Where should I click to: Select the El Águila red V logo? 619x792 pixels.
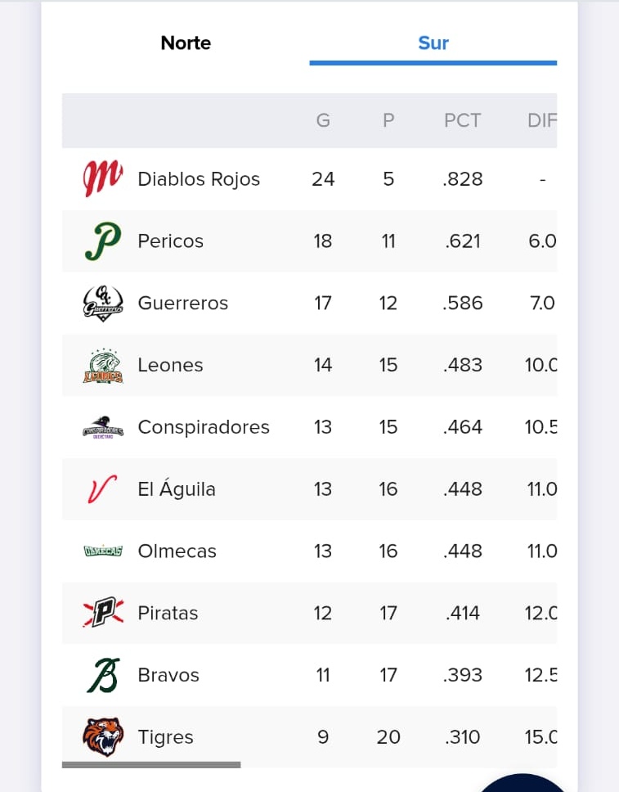coord(102,489)
